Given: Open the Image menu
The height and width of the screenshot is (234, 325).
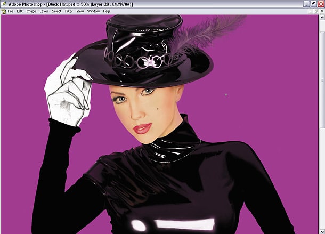Looking at the screenshot, I should pos(31,11).
